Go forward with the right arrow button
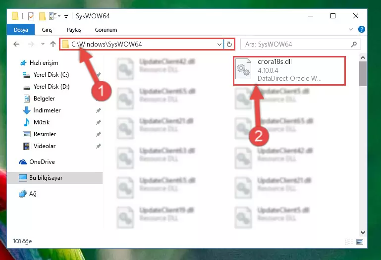Screen dimensions: 381x260 coord(31,44)
